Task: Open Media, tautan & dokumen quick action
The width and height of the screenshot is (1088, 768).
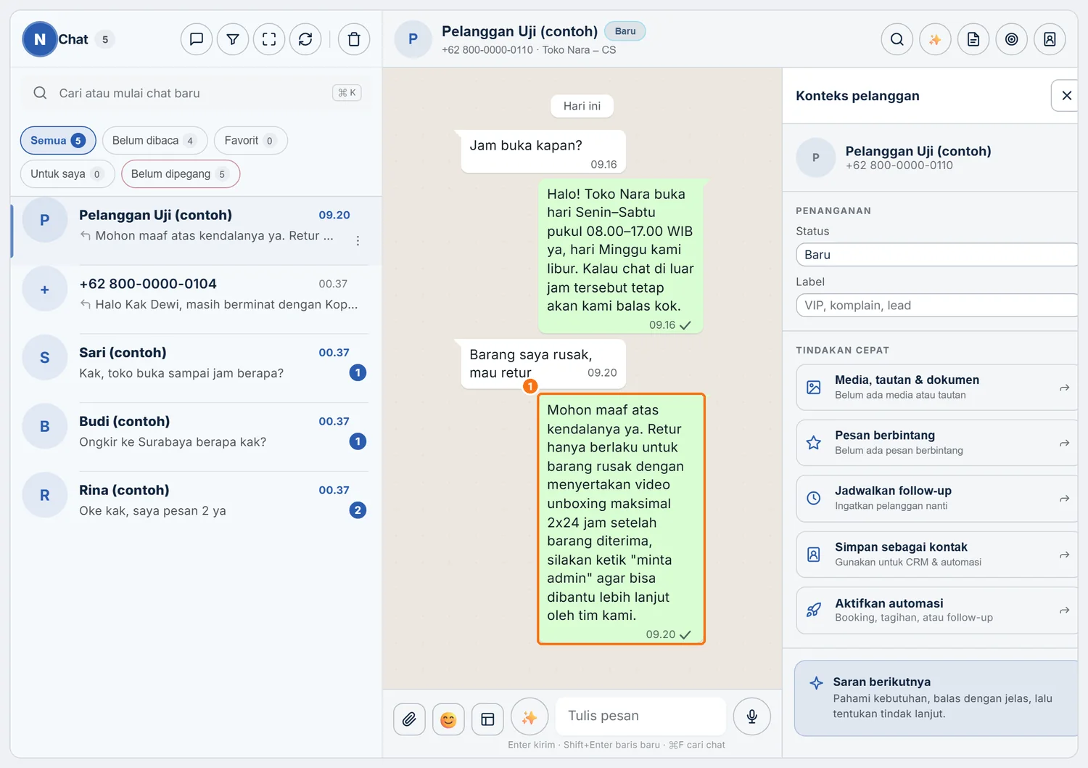Action: (936, 388)
